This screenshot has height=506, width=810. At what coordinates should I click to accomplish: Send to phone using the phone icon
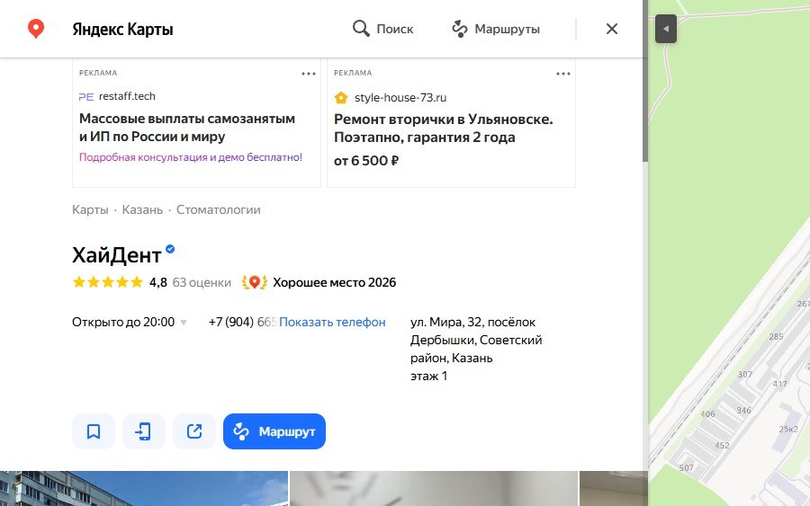pyautogui.click(x=144, y=431)
